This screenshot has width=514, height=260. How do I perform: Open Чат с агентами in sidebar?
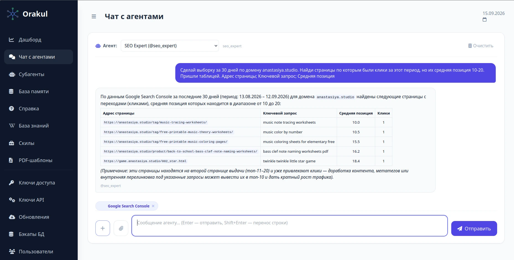pos(38,57)
